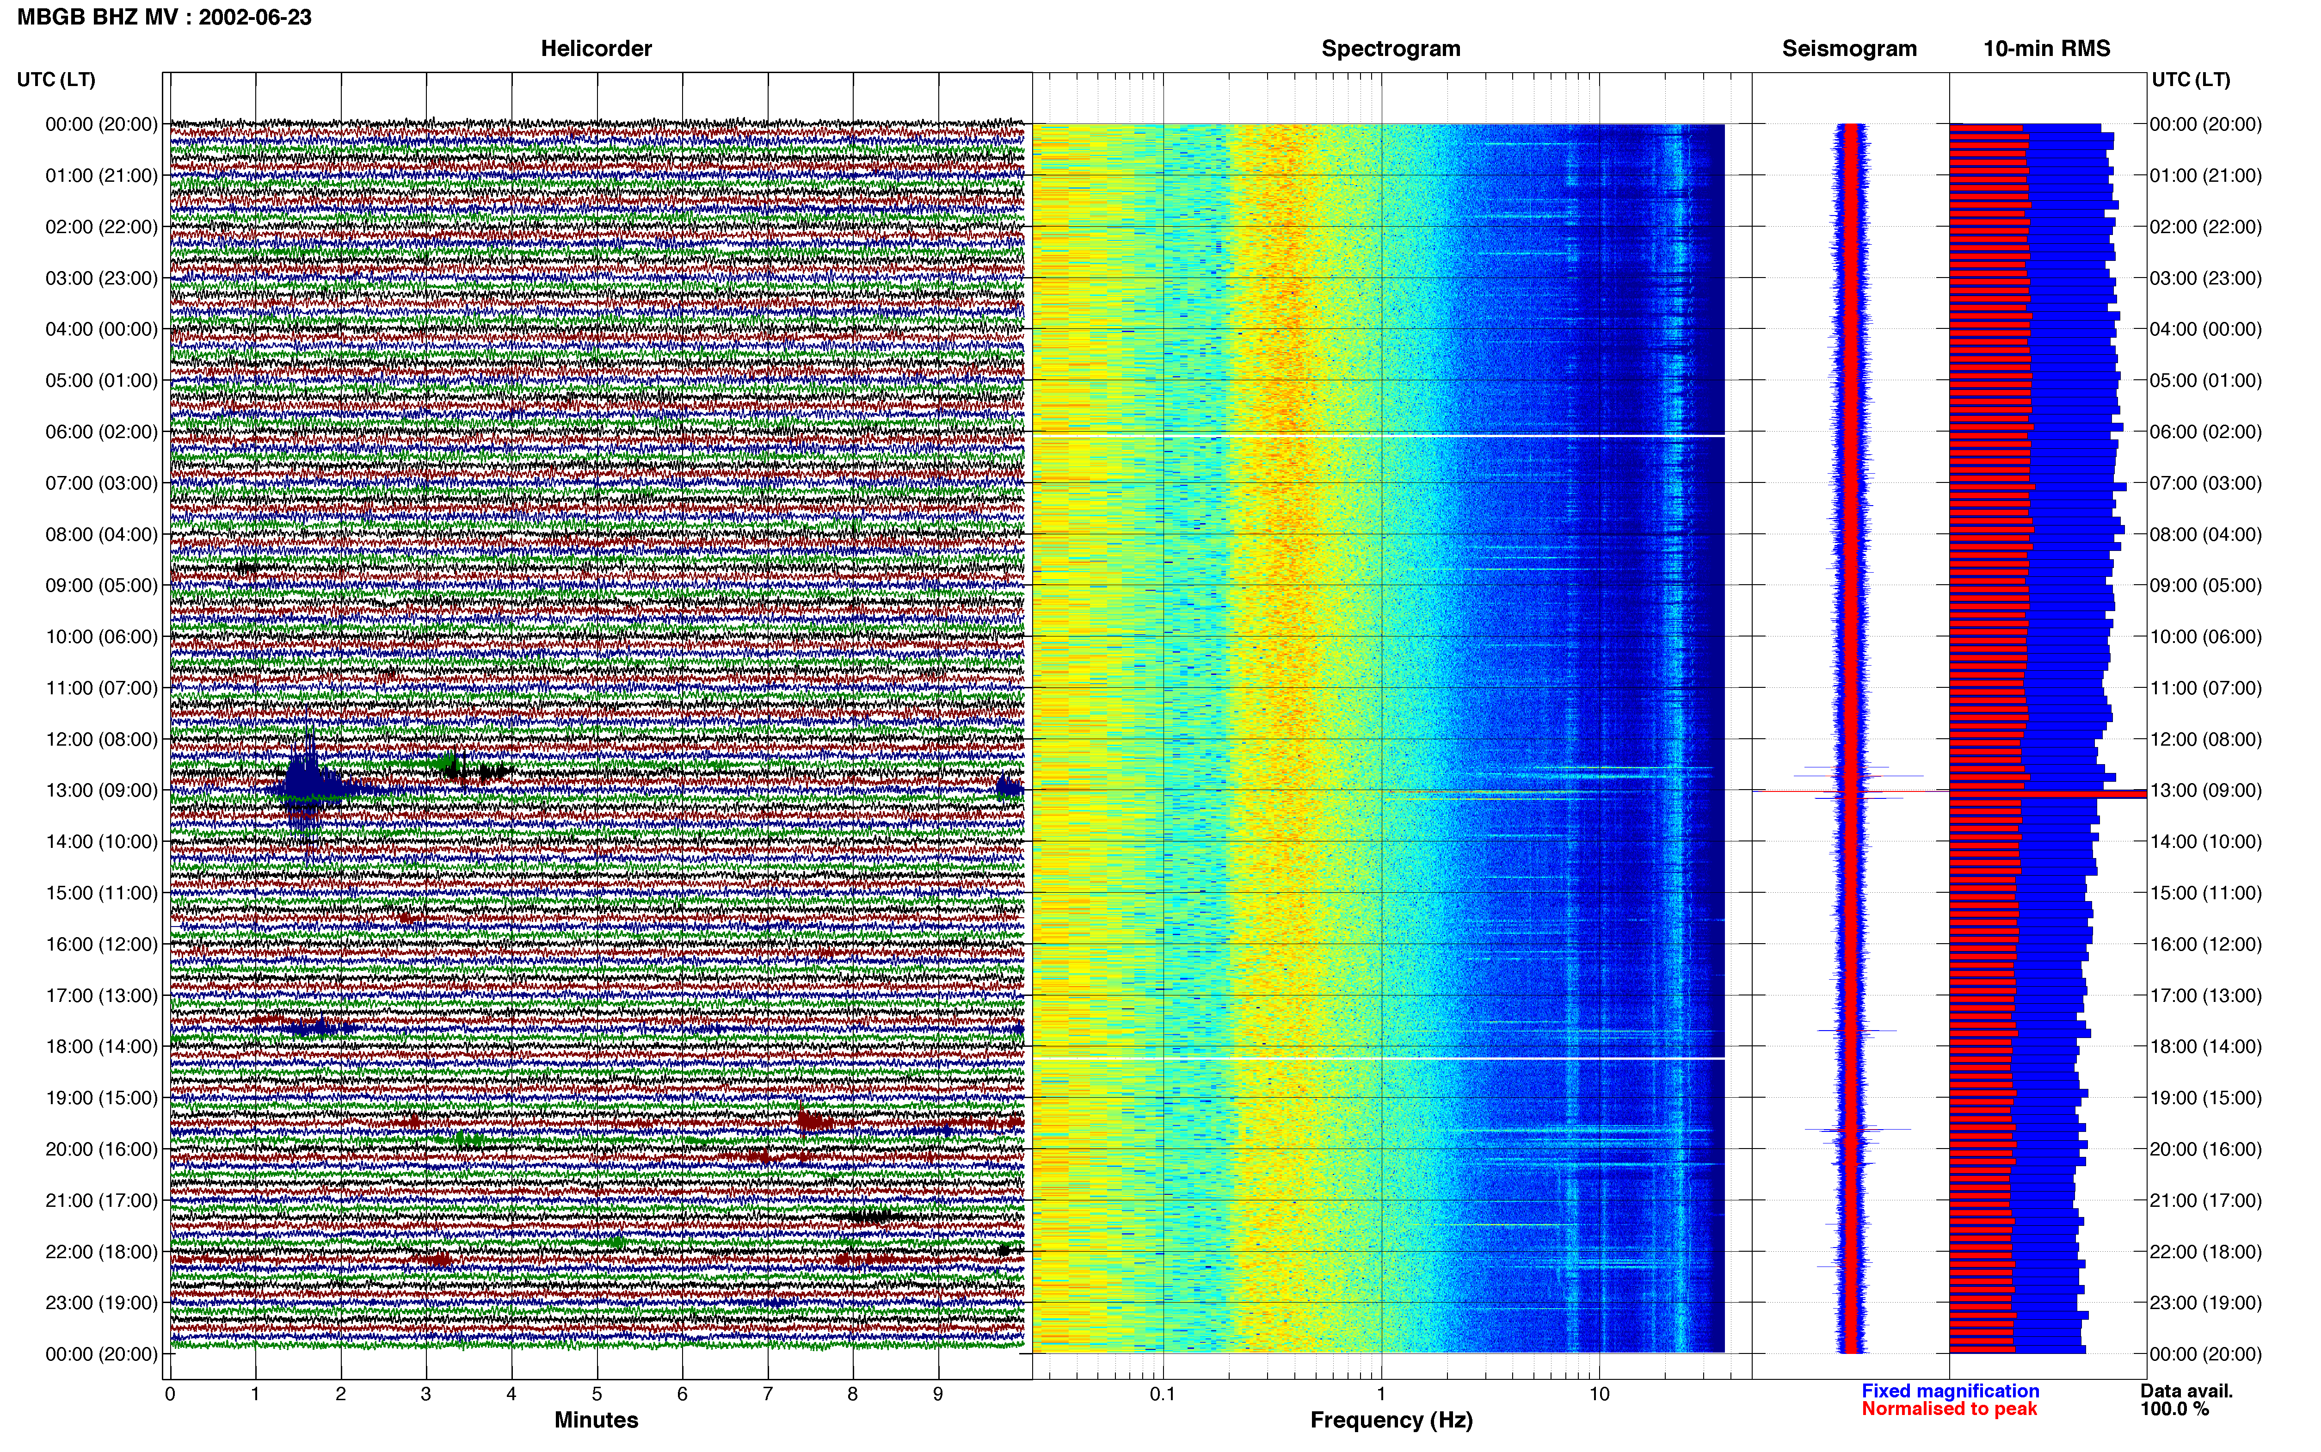Viewport: 2321px width, 1452px height.
Task: Select the 'Spectrogram' panel heading
Action: tap(1391, 49)
